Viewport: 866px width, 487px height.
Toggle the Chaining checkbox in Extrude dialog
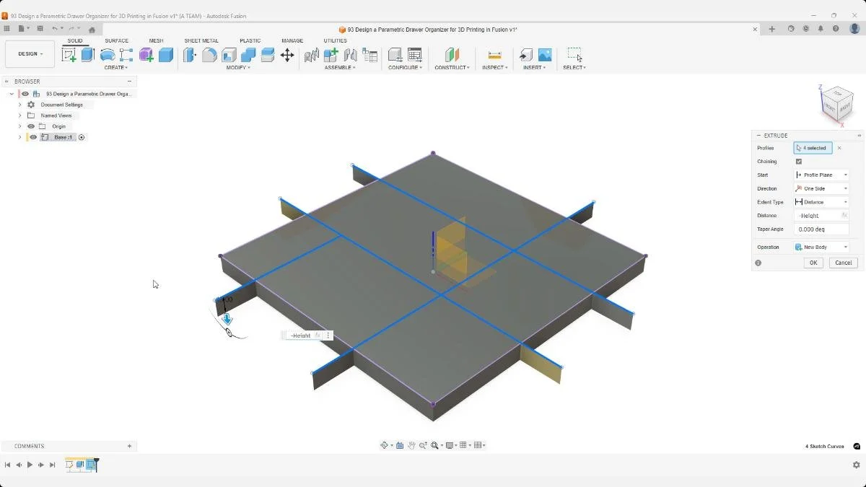[x=799, y=161]
